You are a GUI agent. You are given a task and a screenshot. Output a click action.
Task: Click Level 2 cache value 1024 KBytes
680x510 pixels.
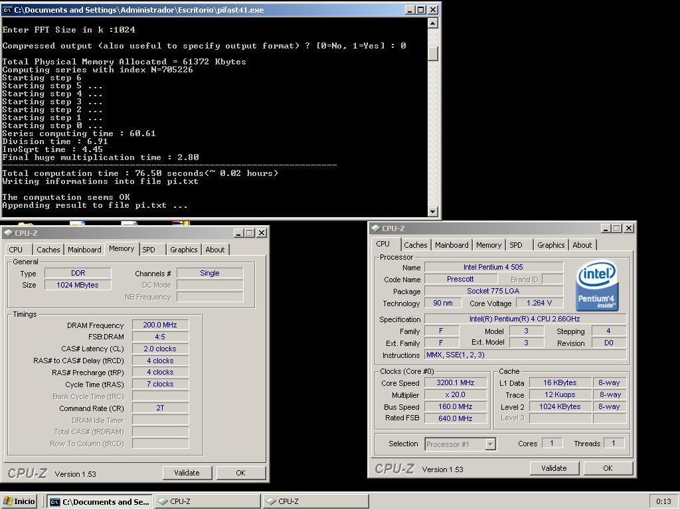pyautogui.click(x=560, y=406)
